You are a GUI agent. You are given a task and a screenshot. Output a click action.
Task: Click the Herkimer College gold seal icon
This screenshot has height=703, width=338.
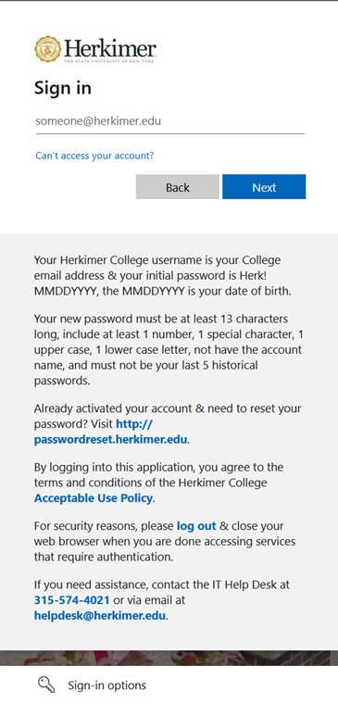pyautogui.click(x=47, y=49)
